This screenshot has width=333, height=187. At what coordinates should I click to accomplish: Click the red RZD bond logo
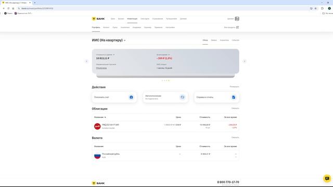[97, 126]
